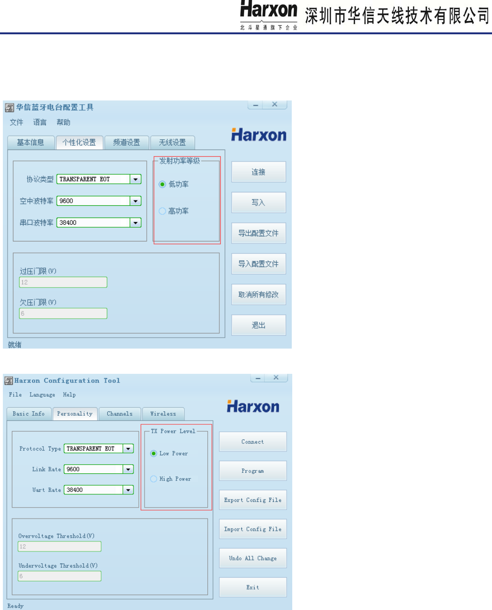Open Help menu in English window

click(70, 395)
